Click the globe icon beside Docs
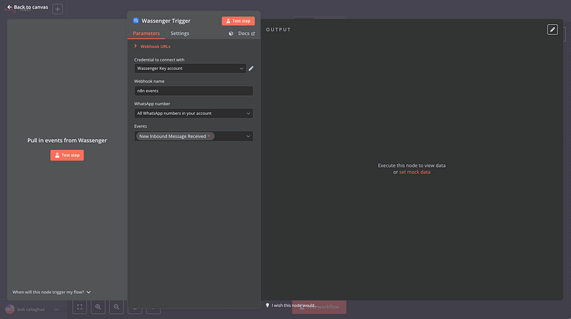571x319 pixels. coord(231,34)
